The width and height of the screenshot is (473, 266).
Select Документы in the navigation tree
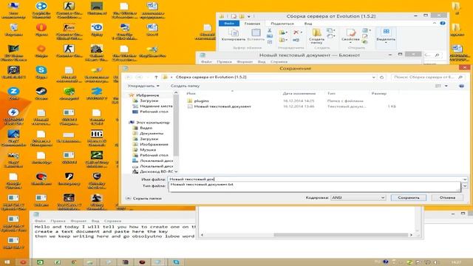tap(152, 133)
